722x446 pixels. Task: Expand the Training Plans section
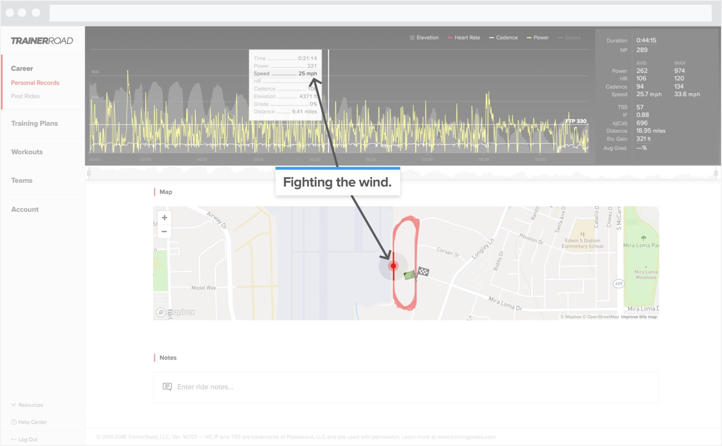(x=34, y=123)
